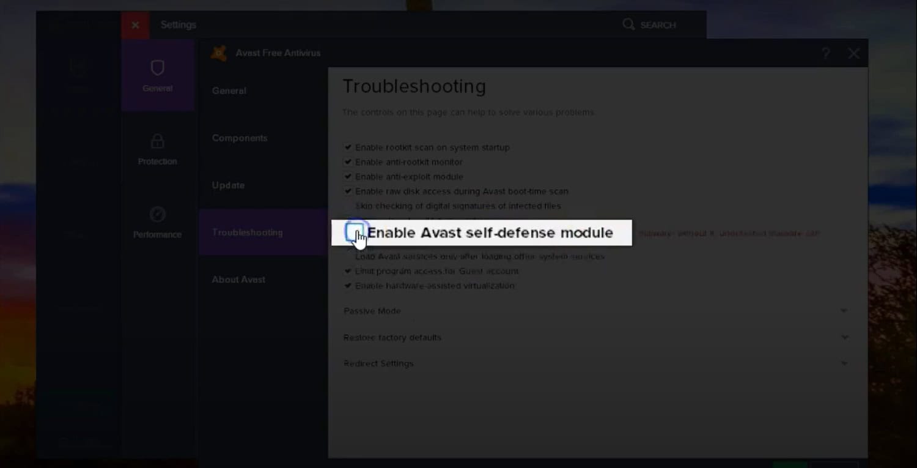Viewport: 917px width, 468px height.
Task: Close the Avast Free Antivirus settings dialog
Action: coord(853,54)
